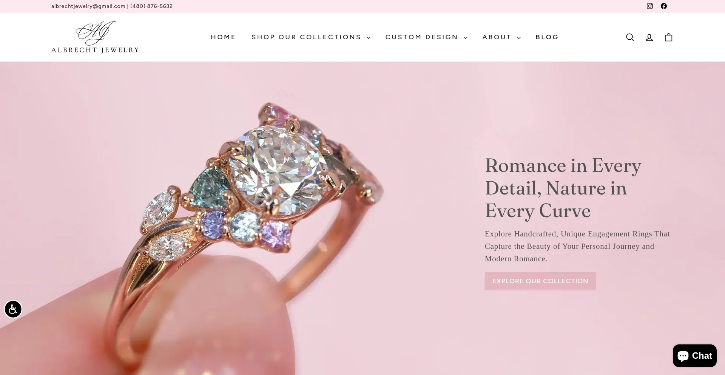The width and height of the screenshot is (725, 375).
Task: Click the albrechtjewelry@gmail.com email link
Action: (x=88, y=6)
